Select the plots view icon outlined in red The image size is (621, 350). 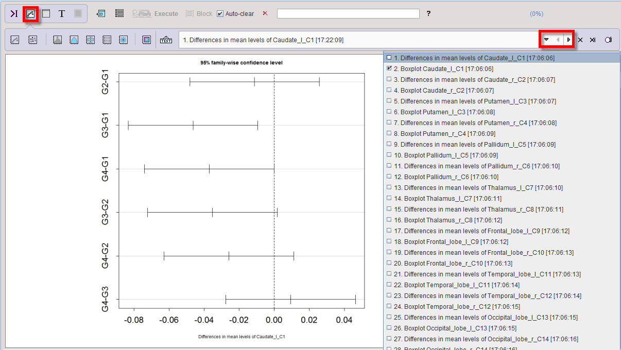(30, 14)
